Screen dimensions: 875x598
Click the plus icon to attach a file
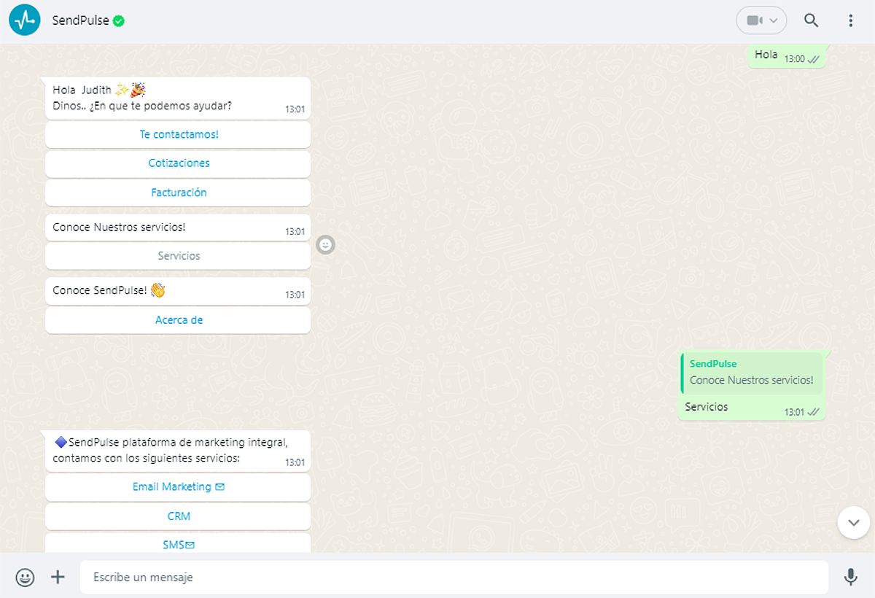click(57, 577)
